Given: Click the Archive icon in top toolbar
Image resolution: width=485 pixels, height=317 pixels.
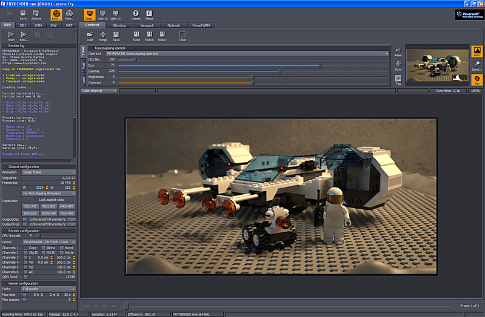Looking at the screenshot, I should point(36,13).
